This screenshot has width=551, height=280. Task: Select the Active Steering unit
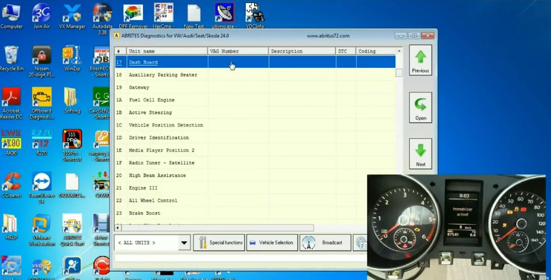[x=255, y=113]
